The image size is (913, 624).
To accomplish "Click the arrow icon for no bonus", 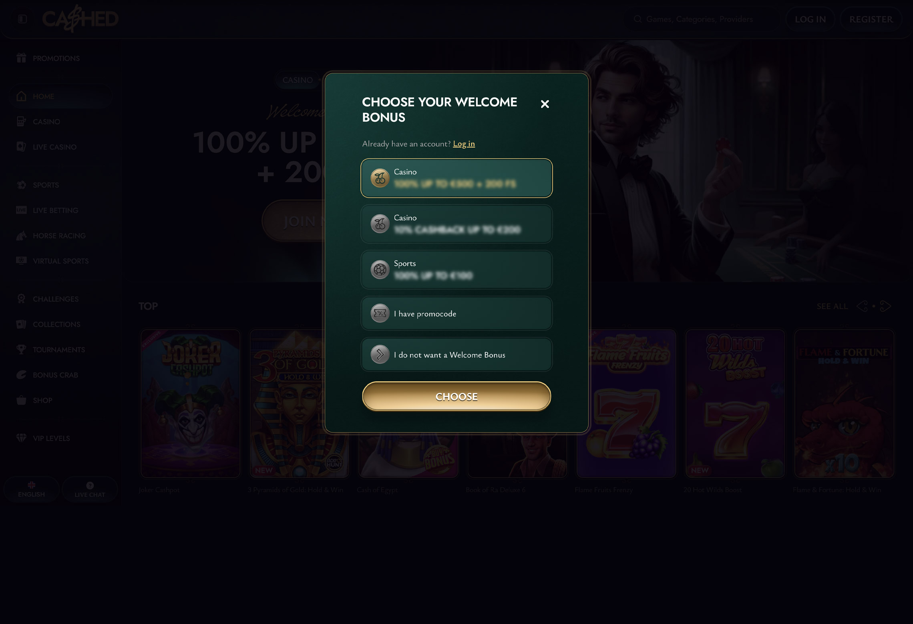I will [380, 355].
